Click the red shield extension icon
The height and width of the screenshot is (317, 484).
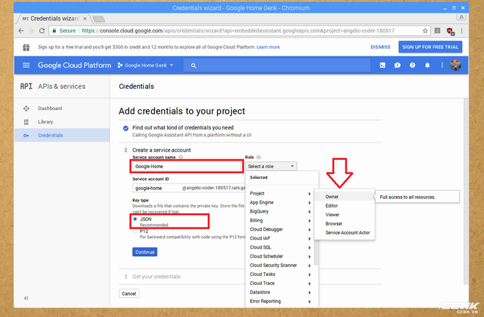coord(450,31)
